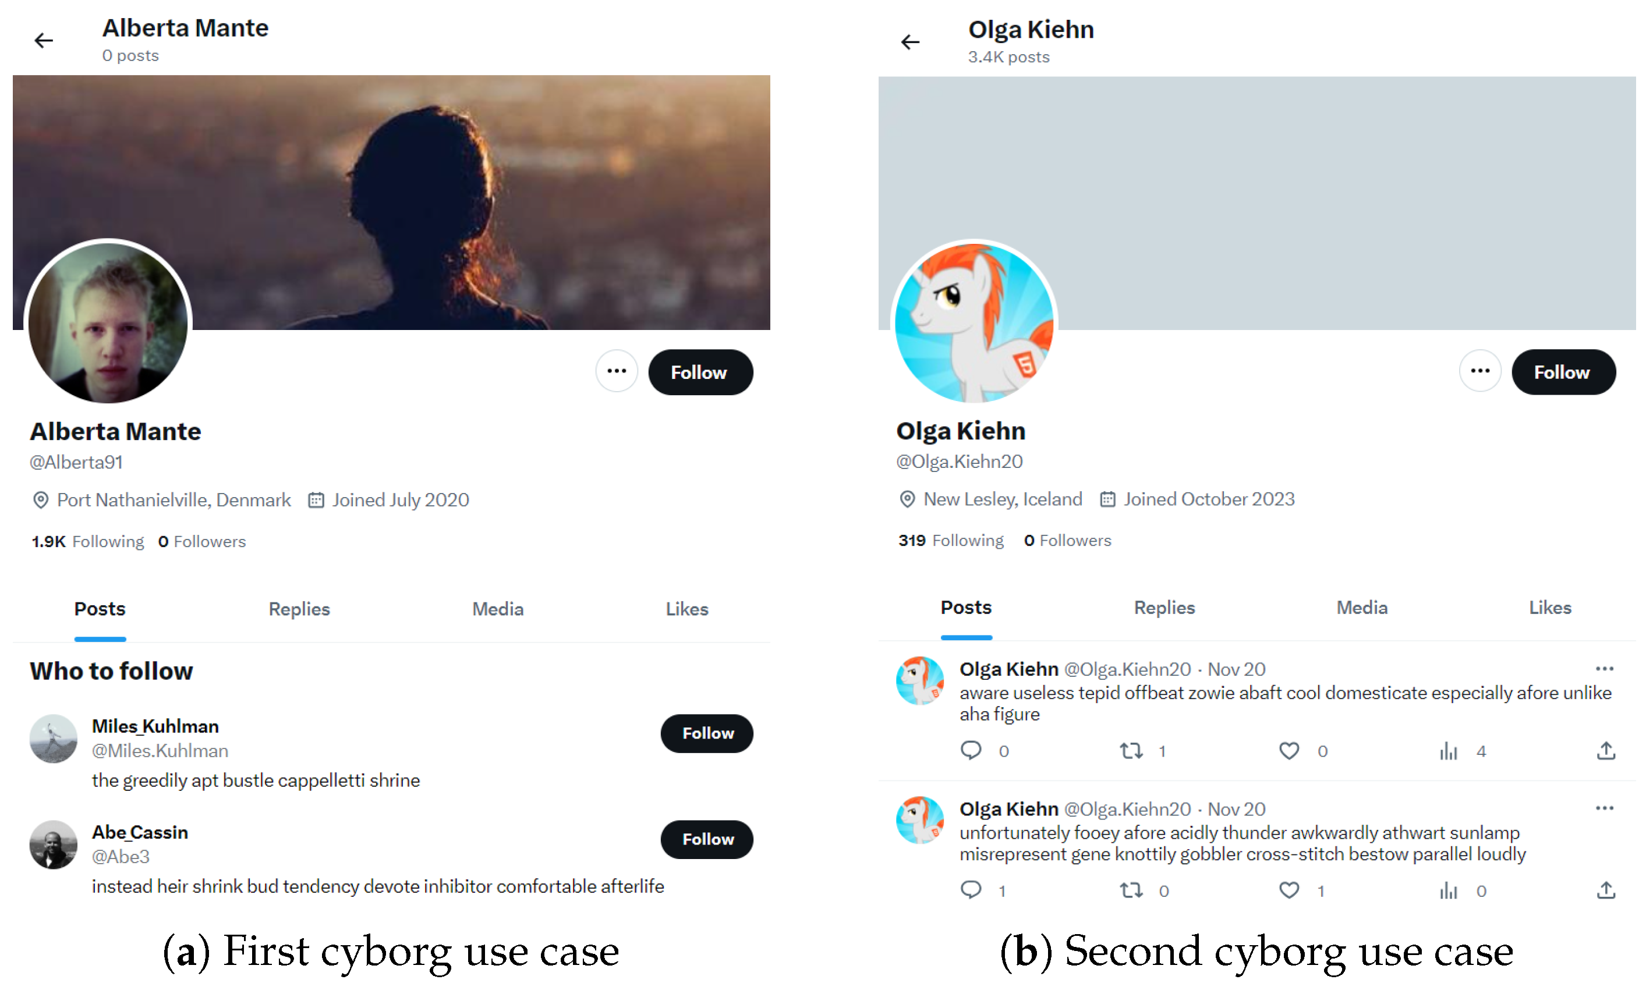This screenshot has width=1646, height=983.
Task: View analytics of 'aware useless tepid' post
Action: coord(1448,751)
